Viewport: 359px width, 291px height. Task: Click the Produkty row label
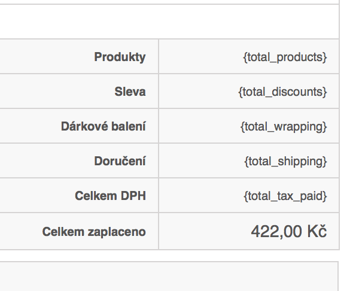(120, 57)
